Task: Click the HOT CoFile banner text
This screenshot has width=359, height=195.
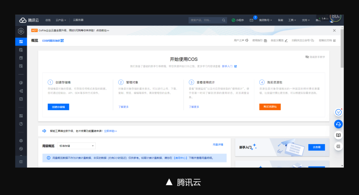Action: (74, 31)
